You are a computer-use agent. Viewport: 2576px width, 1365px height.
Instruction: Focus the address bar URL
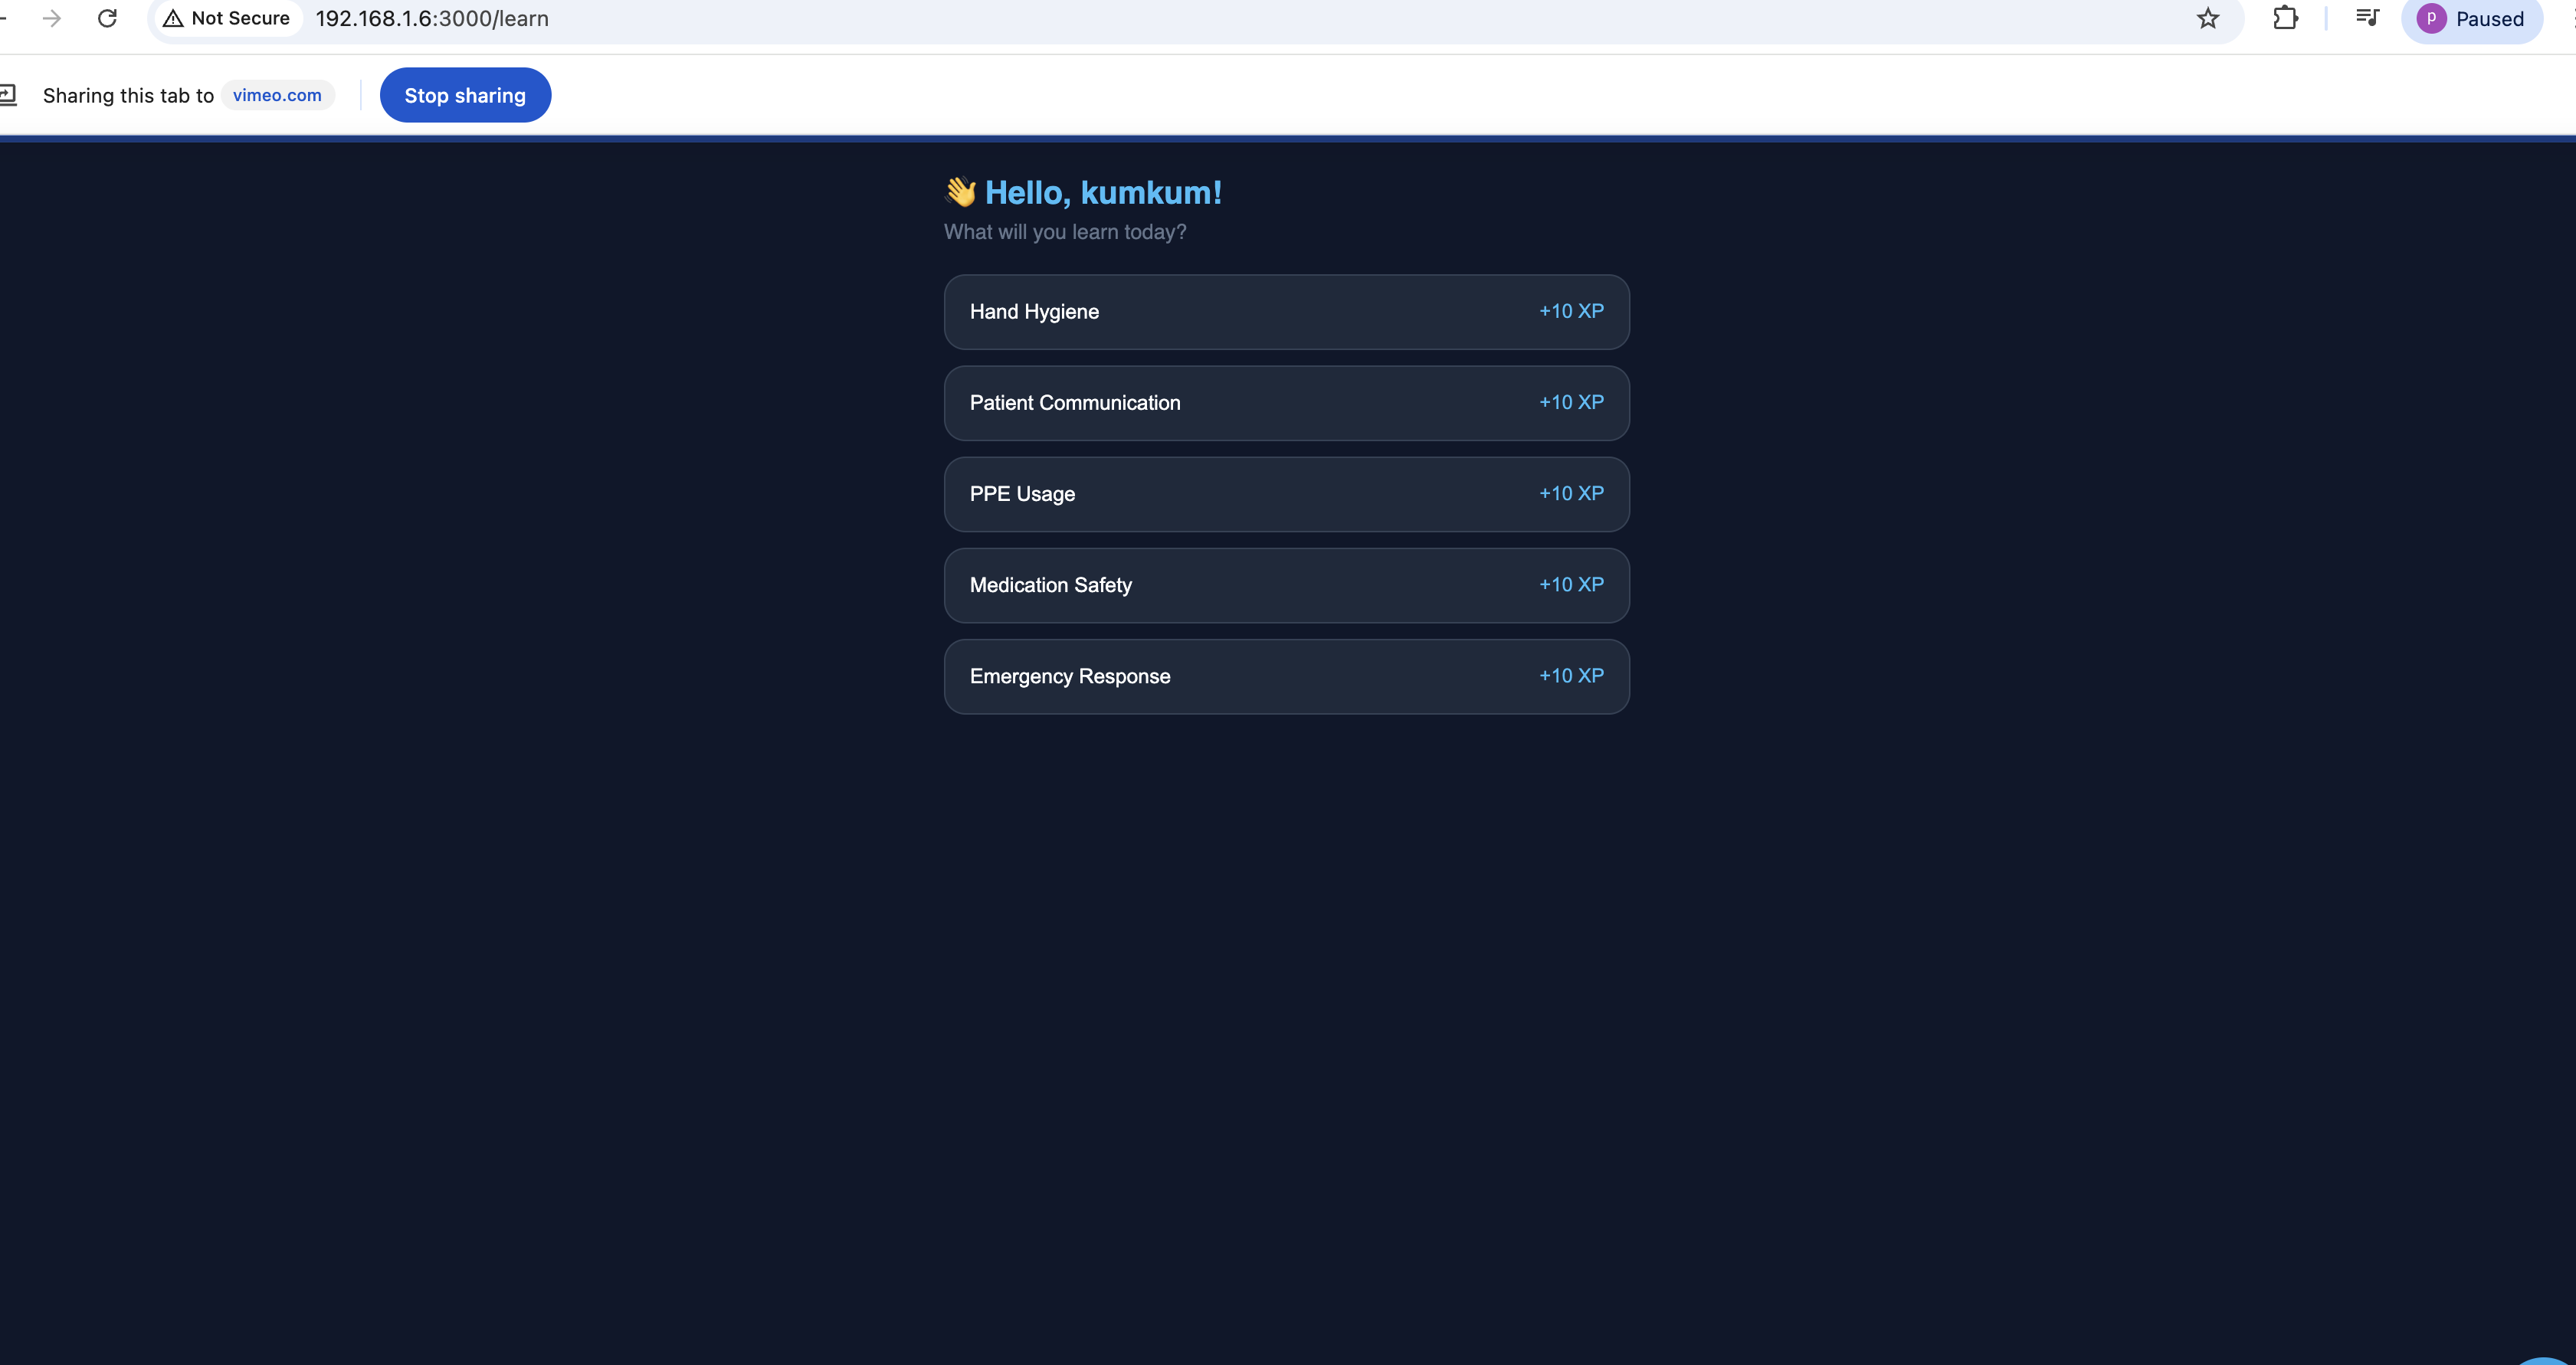(x=432, y=18)
